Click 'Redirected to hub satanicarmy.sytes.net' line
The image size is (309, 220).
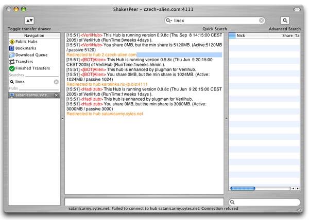coord(105,114)
